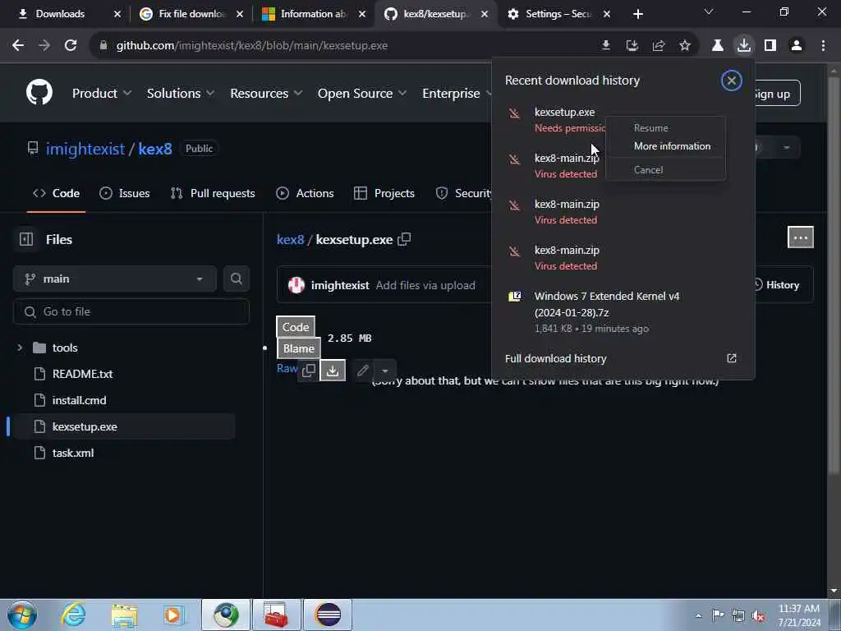
Task: Open the Raw file link
Action: click(287, 368)
